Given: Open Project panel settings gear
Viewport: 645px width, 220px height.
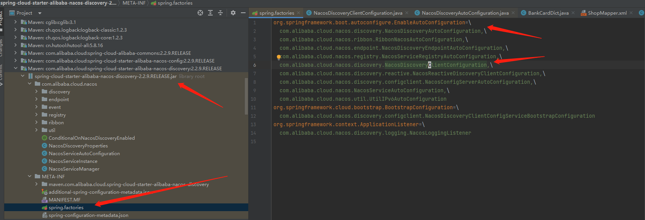Looking at the screenshot, I should coord(233,13).
